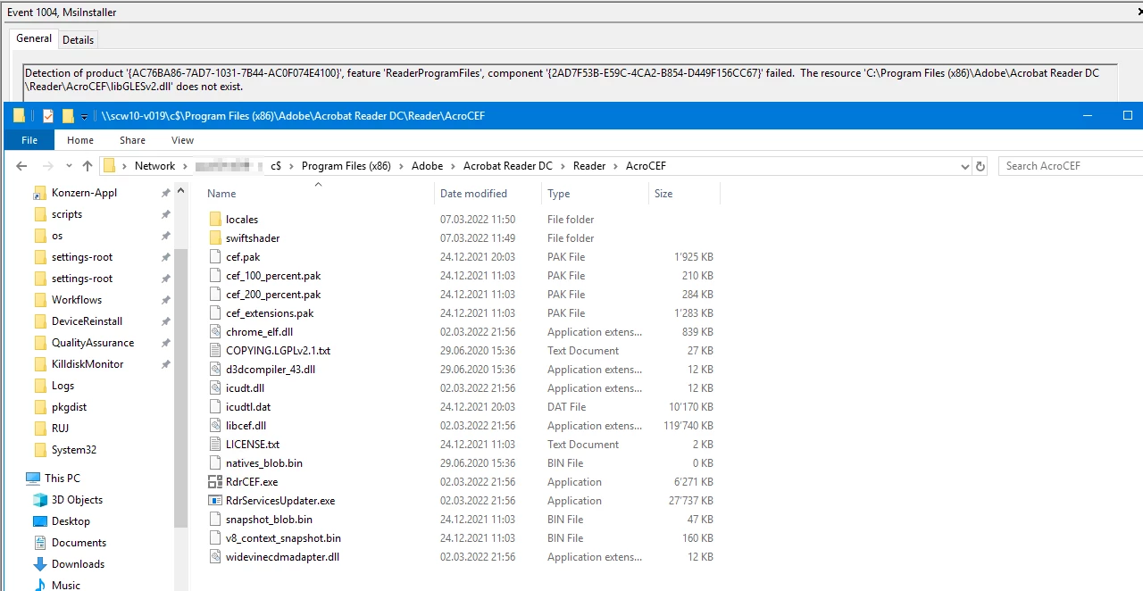Open the View ribbon tab

[182, 140]
